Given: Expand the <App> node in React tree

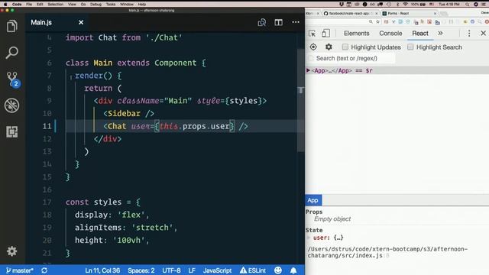Looking at the screenshot, I should tap(308, 70).
